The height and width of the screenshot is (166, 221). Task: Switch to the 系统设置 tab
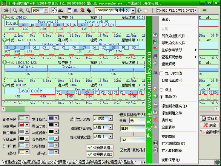point(95,162)
